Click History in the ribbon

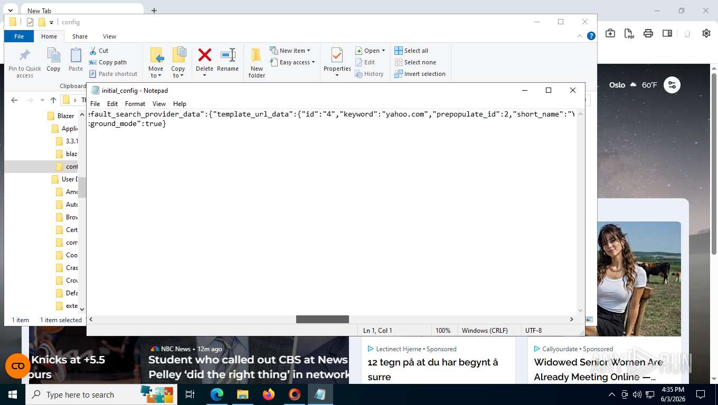click(x=369, y=74)
